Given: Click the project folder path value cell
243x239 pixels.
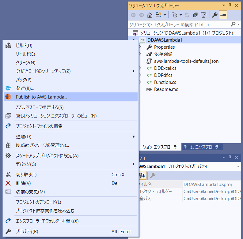Looking at the screenshot, I should [212, 192].
